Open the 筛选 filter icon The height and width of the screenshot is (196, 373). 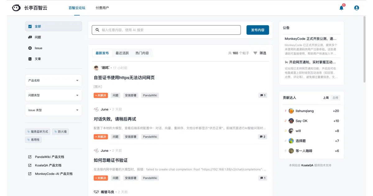[x=255, y=53]
